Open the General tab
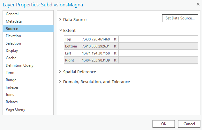The image size is (202, 130). coord(12,14)
